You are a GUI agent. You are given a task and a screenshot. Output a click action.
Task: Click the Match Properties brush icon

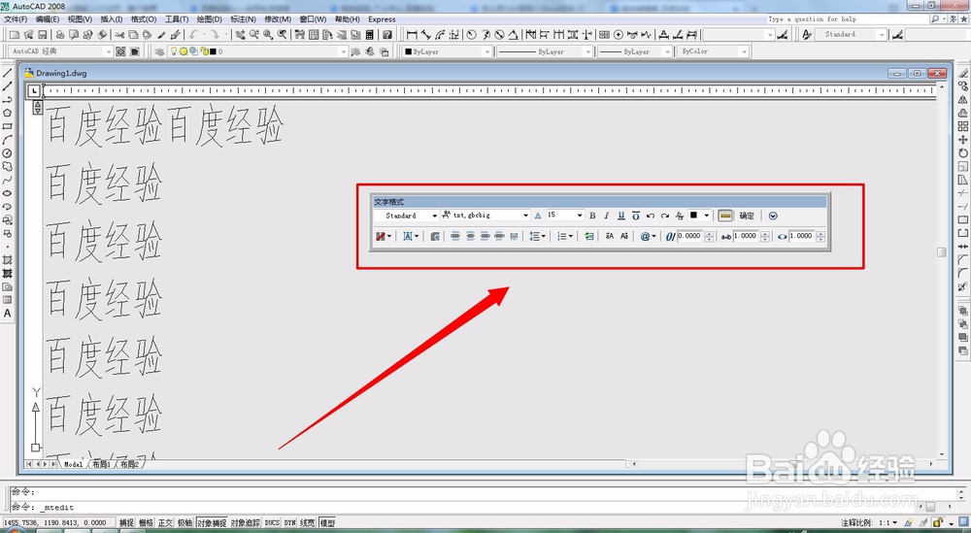pyautogui.click(x=176, y=35)
